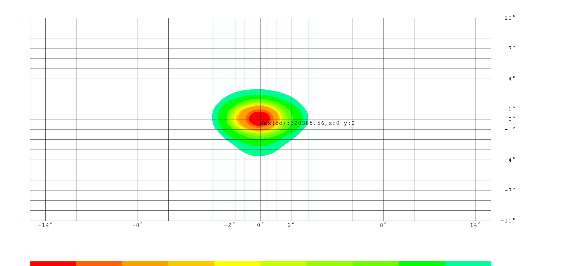Click the red peak-intensity hotspot in the contour plot
Image resolution: width=564 pixels, height=266 pixels.
[x=259, y=119]
